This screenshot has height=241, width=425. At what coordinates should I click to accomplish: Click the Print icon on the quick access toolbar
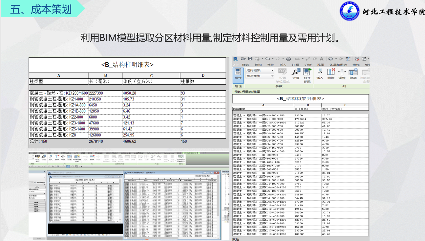288,59
